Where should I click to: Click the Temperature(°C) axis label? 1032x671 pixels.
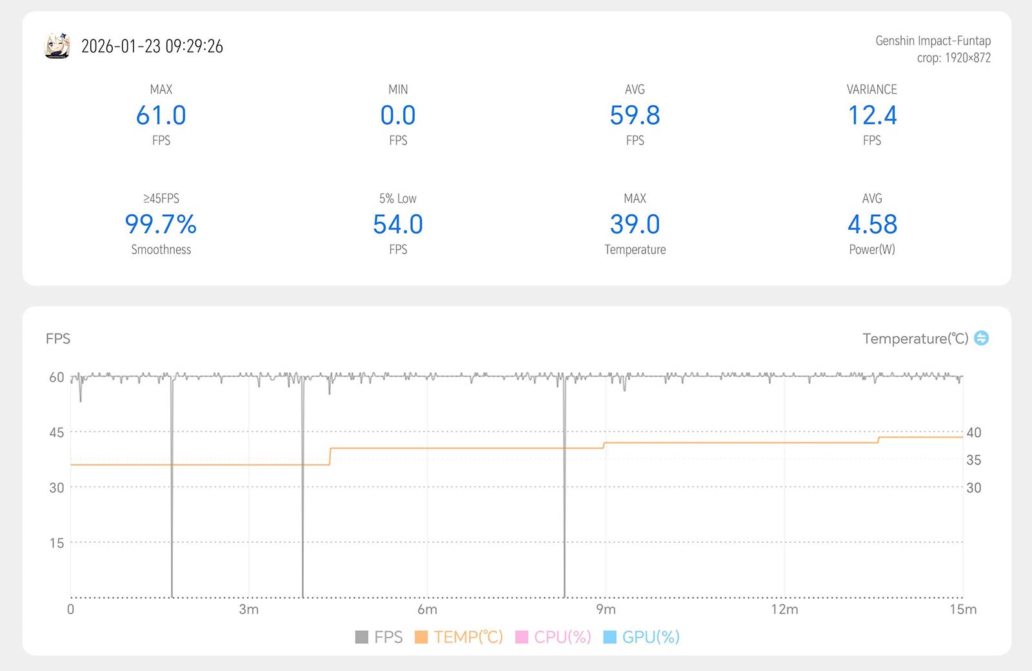point(915,339)
